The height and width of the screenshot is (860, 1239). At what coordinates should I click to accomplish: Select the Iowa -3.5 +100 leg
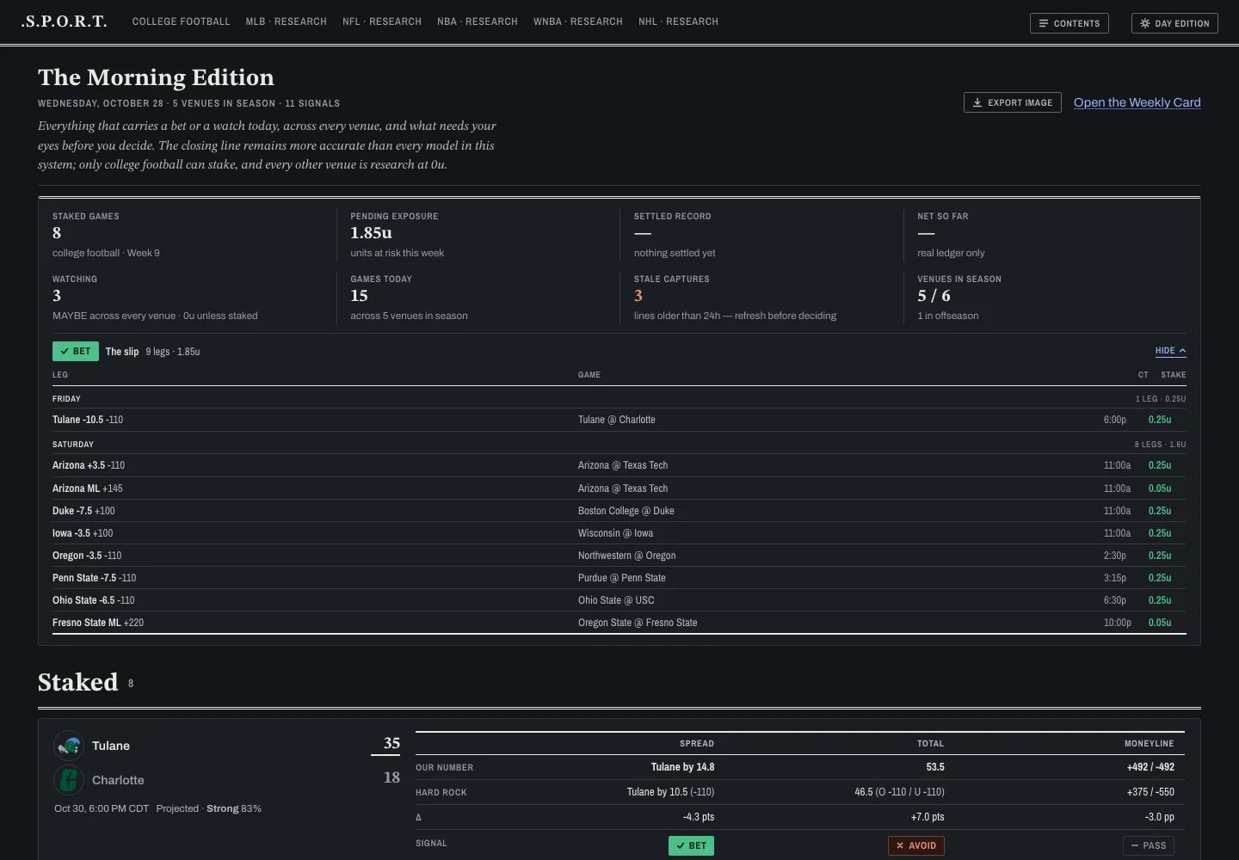[x=619, y=533]
